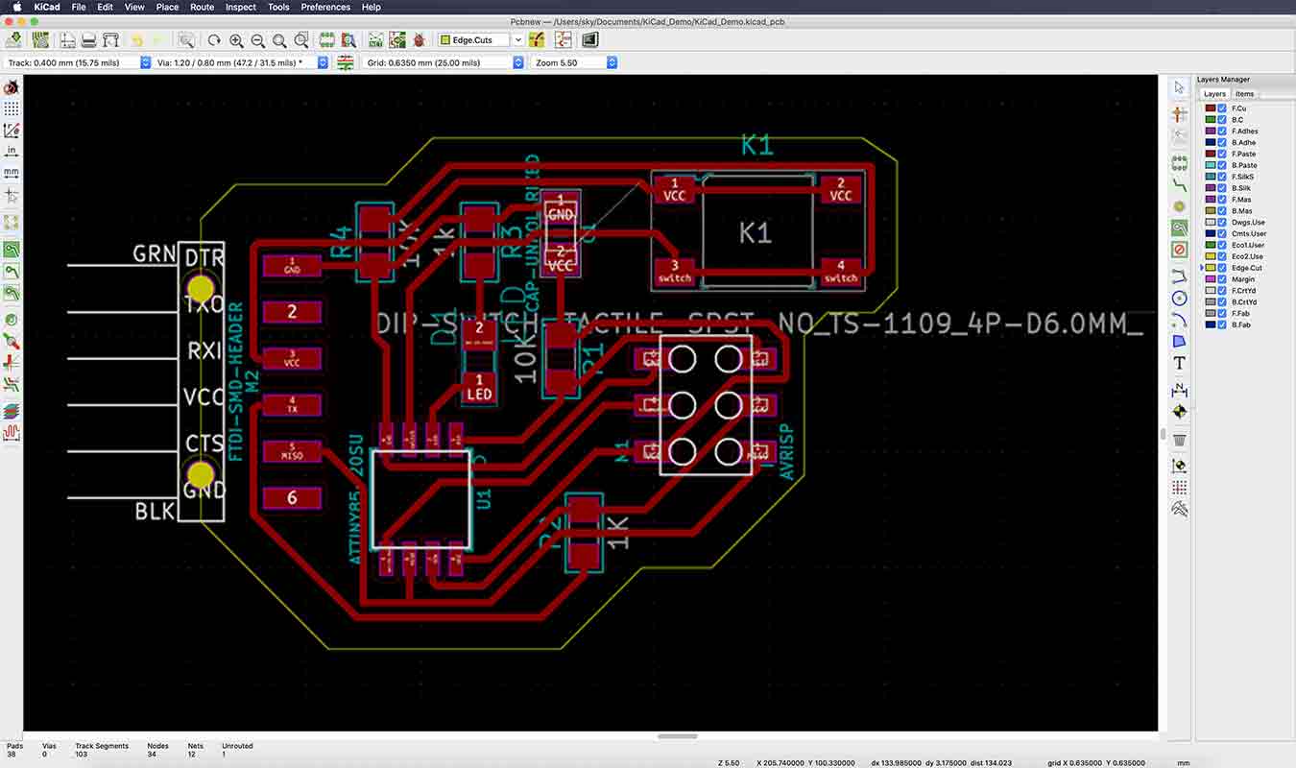Click the F.Cu layer color swatch
Image resolution: width=1296 pixels, height=768 pixels.
[x=1211, y=108]
